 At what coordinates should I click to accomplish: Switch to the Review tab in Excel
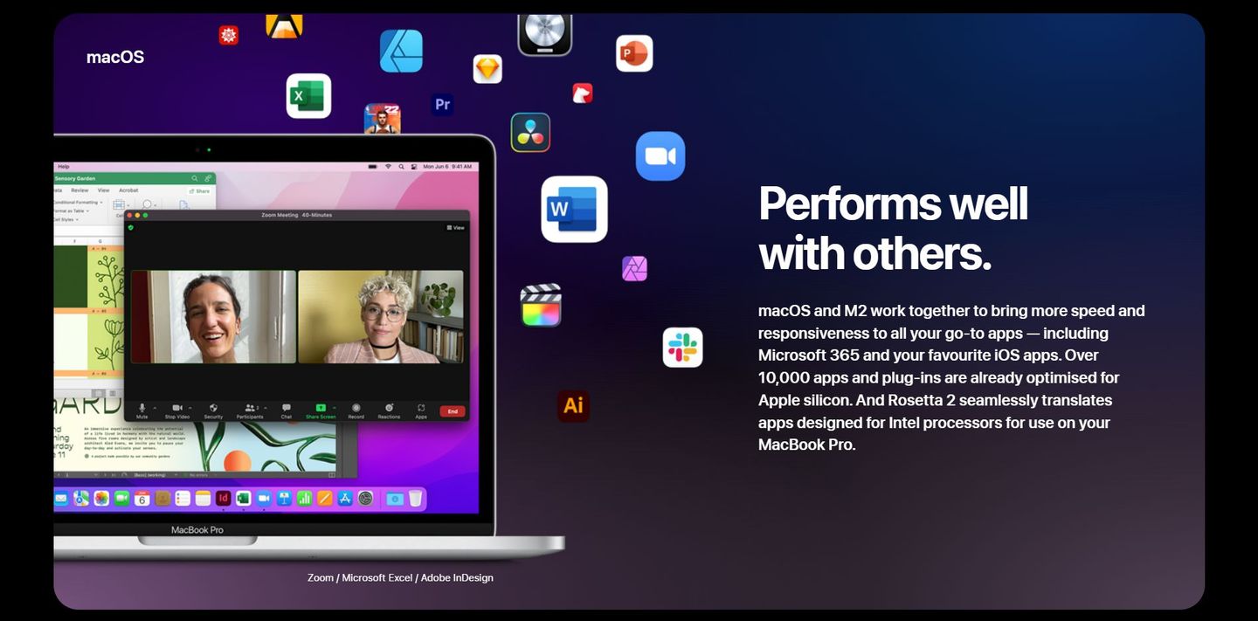79,190
